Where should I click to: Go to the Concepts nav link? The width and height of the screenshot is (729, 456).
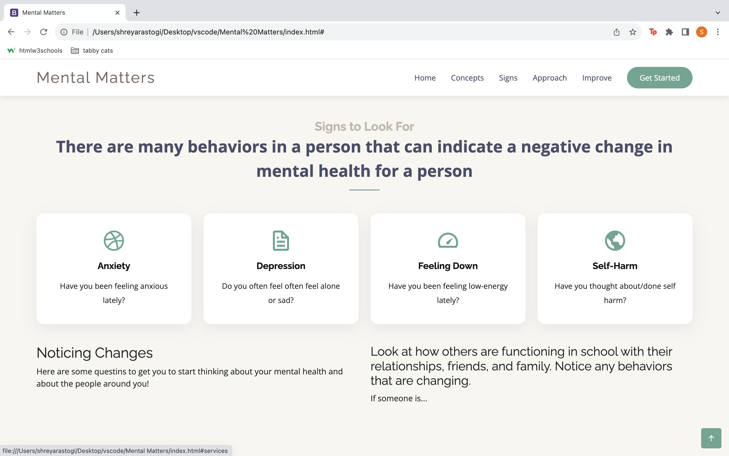467,78
